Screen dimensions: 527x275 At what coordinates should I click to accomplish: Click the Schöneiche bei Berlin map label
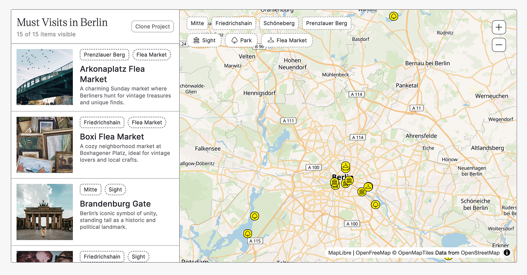pos(475,204)
